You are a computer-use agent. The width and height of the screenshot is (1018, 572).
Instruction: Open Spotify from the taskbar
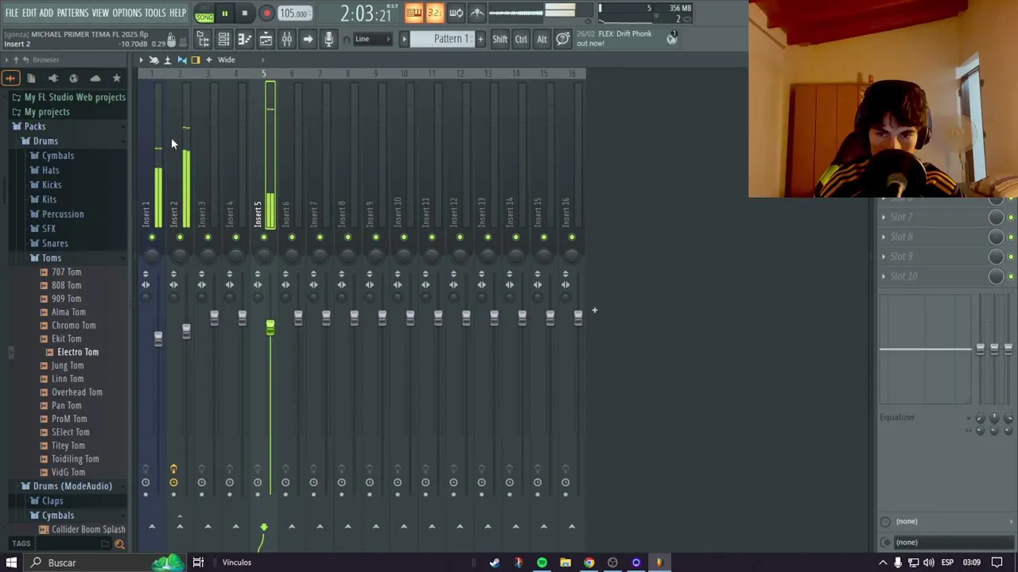click(542, 563)
